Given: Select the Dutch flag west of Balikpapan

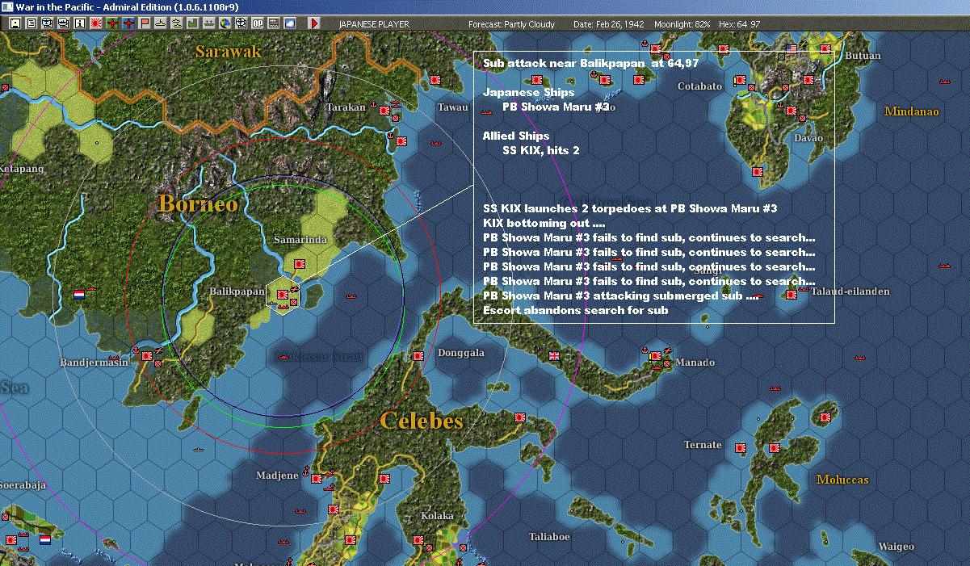Looking at the screenshot, I should [x=79, y=295].
